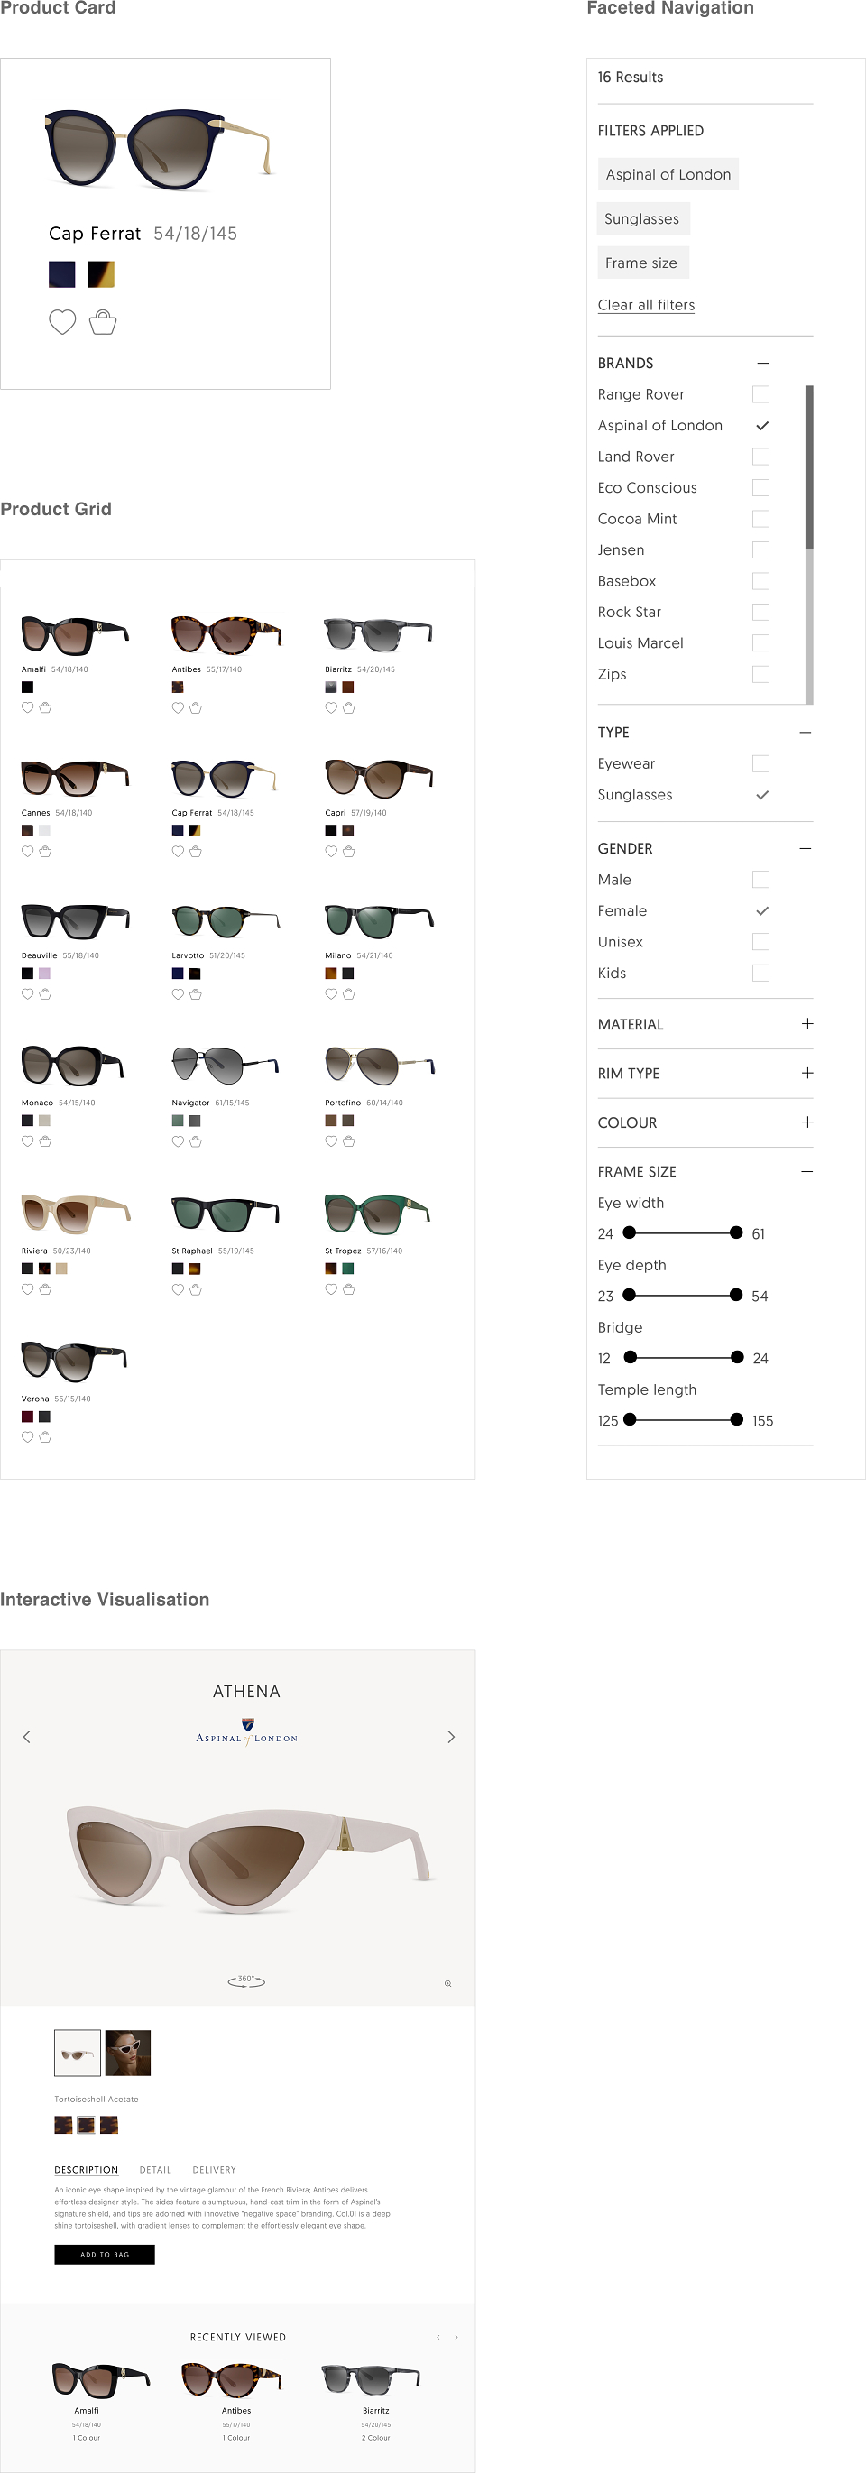Click the heart icon under Cap Ferrat card

pos(62,322)
